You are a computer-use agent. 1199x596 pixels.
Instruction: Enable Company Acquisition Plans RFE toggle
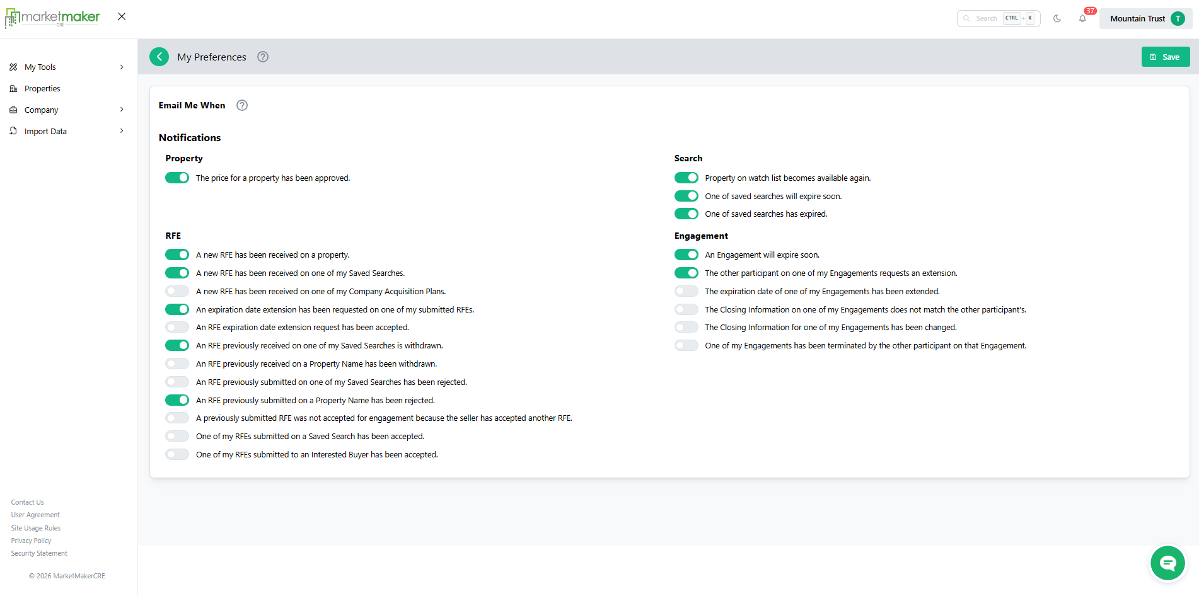(x=177, y=291)
